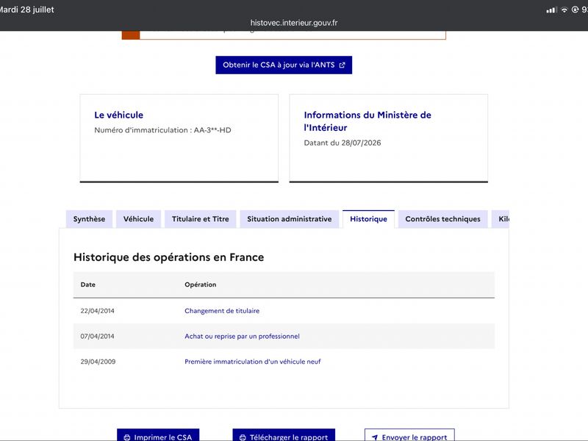Click the date 22/04/2014 cell

pyautogui.click(x=97, y=311)
